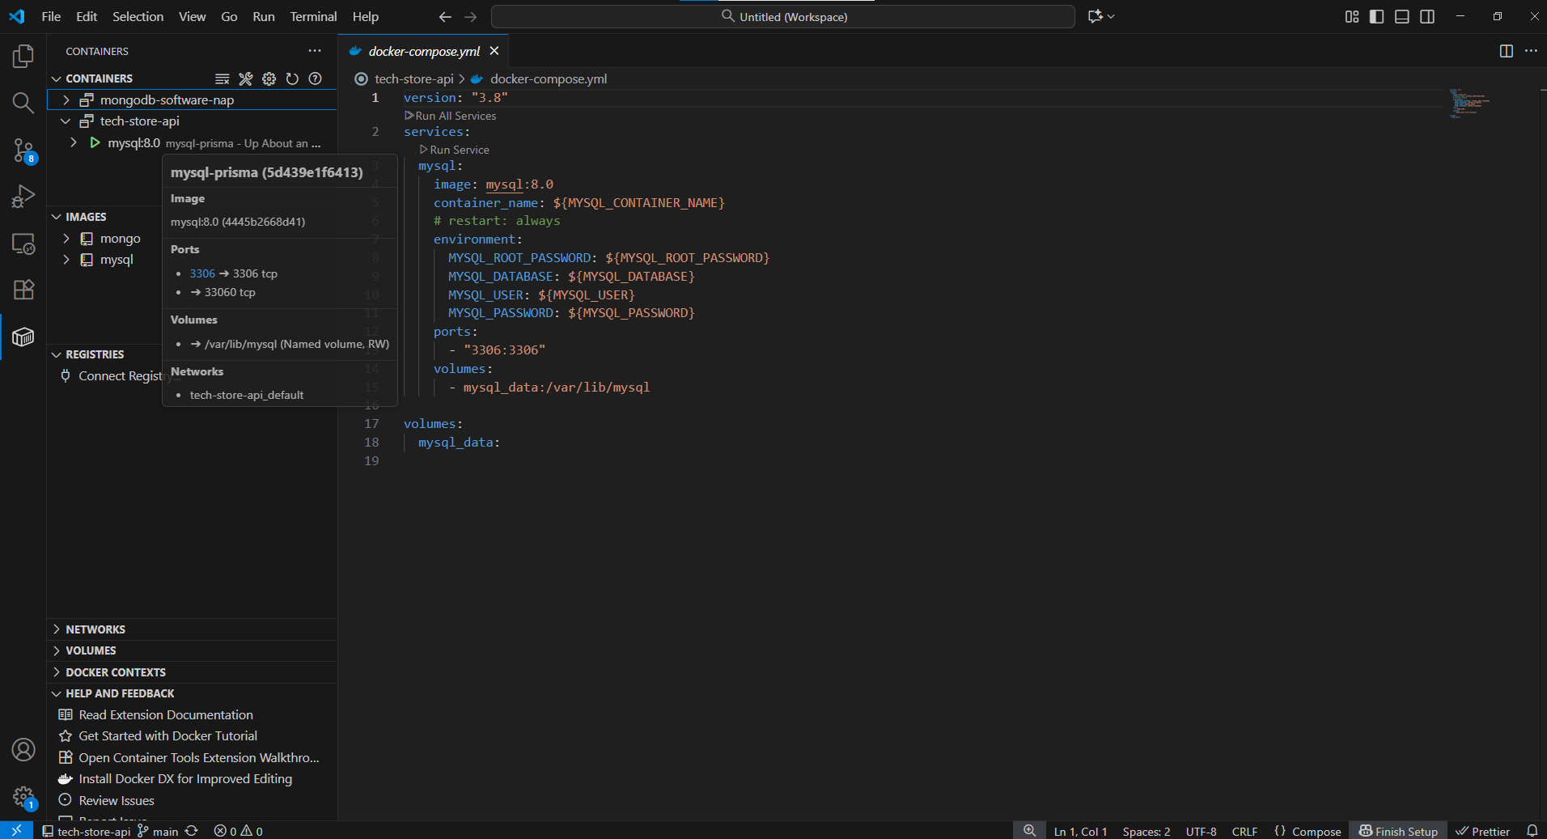Click the Untitled (Workspace) search box

(x=782, y=16)
